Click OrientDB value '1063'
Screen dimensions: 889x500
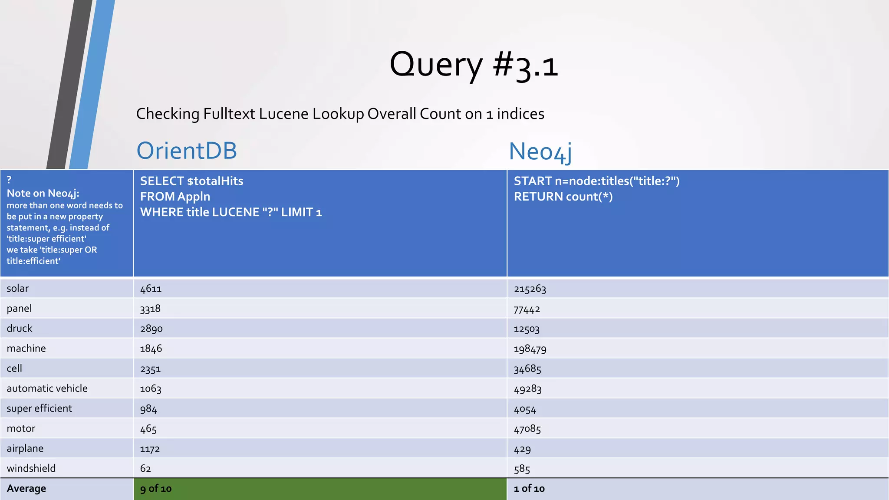click(x=151, y=389)
